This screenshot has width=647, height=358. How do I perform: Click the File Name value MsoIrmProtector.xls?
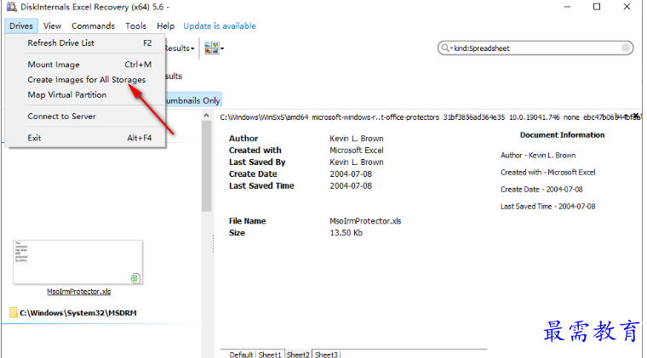click(x=365, y=221)
